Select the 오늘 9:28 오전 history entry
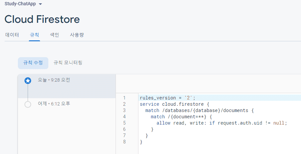Screen dimensions: 301x154 [x=67, y=86]
